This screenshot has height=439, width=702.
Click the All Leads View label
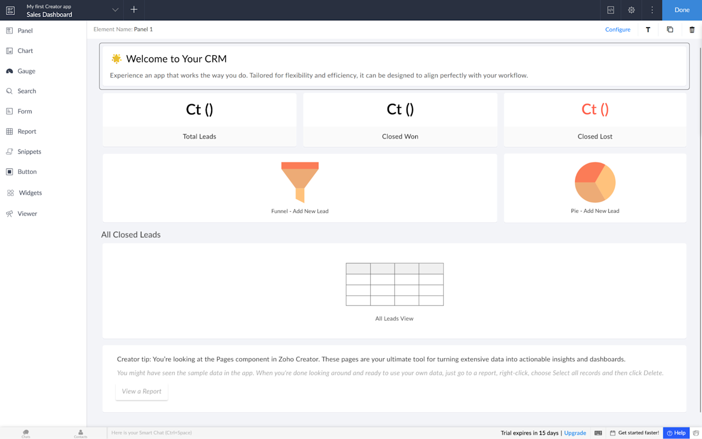click(395, 319)
